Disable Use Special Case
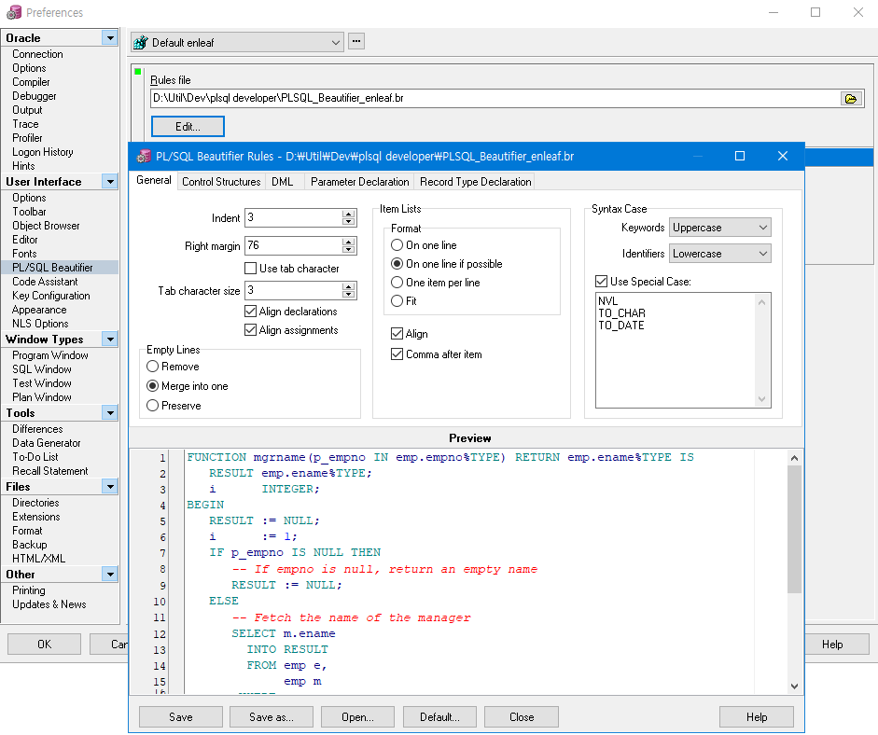This screenshot has height=735, width=878. pos(600,282)
